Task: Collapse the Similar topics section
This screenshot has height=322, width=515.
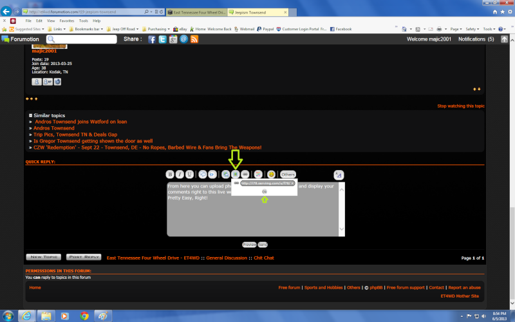Action: [x=30, y=115]
